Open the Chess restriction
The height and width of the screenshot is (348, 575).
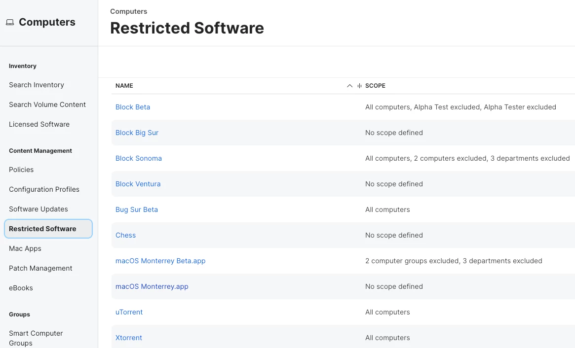pyautogui.click(x=125, y=235)
